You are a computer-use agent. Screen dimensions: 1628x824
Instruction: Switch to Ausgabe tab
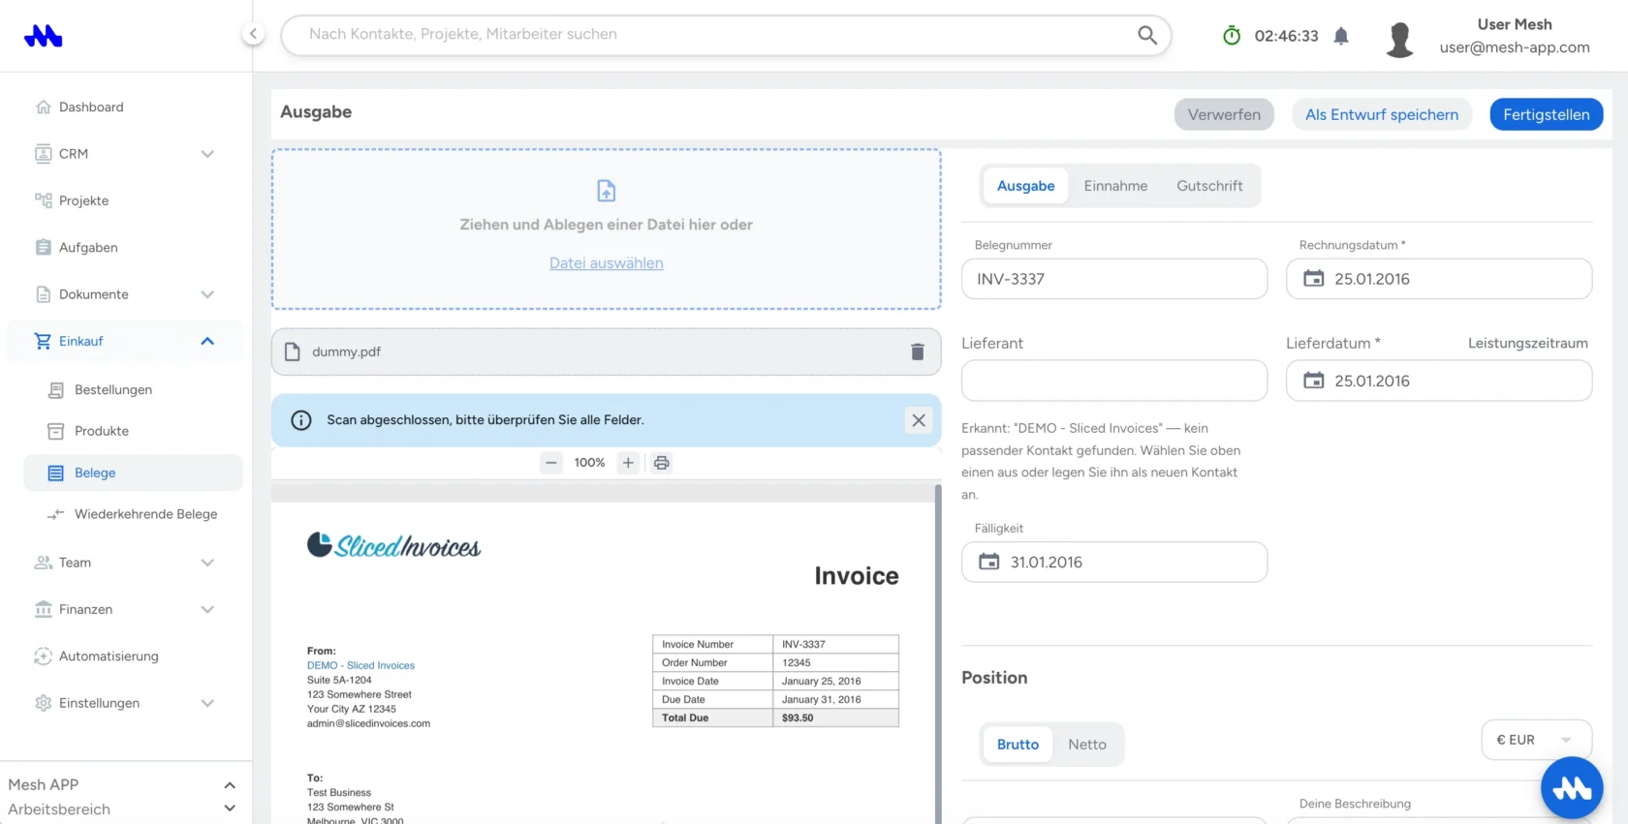(x=1025, y=186)
